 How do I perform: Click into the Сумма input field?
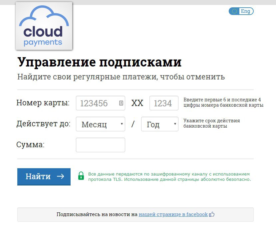pos(101,145)
